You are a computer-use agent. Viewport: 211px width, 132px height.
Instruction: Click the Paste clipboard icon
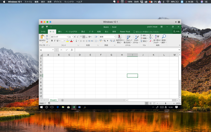coord(43,37)
